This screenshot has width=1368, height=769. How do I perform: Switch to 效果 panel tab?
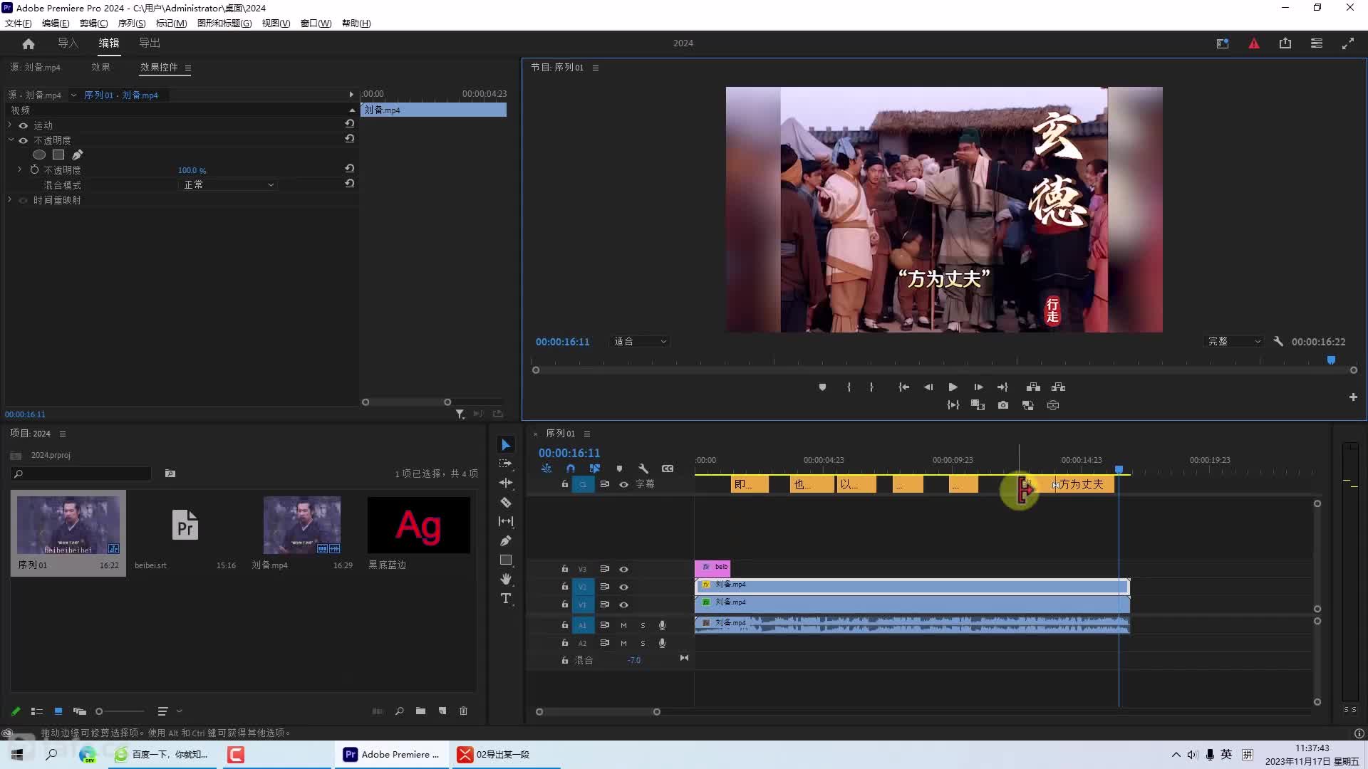tap(100, 68)
